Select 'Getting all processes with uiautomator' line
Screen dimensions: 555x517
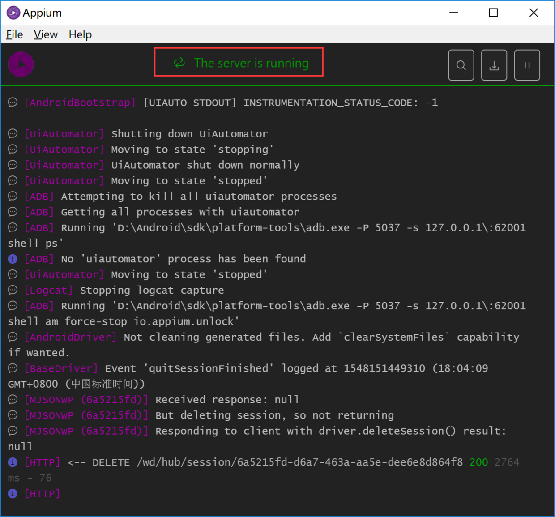click(154, 212)
